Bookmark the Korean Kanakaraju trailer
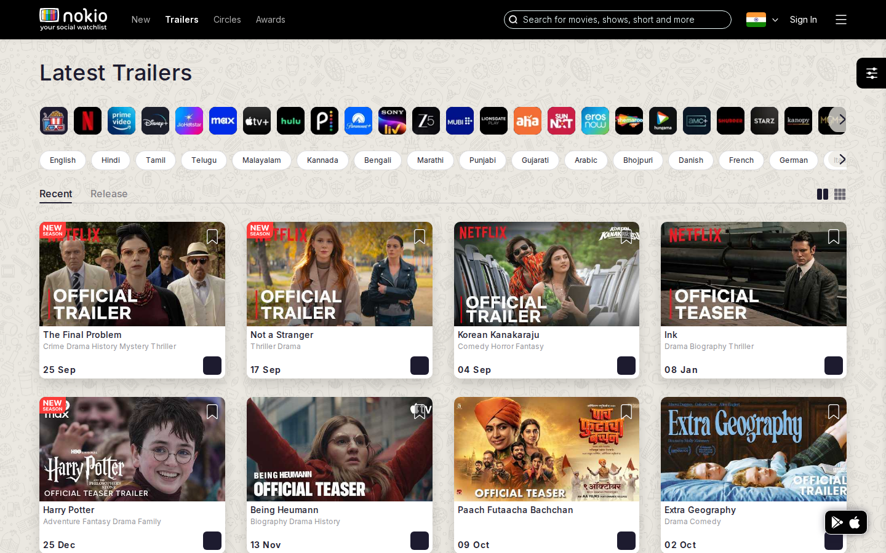Screen dimensions: 886x553 626,237
